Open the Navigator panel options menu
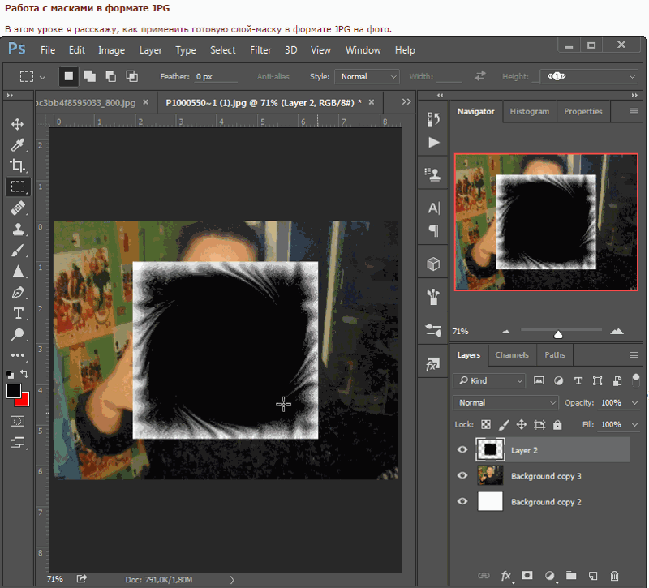The image size is (649, 588). [634, 111]
